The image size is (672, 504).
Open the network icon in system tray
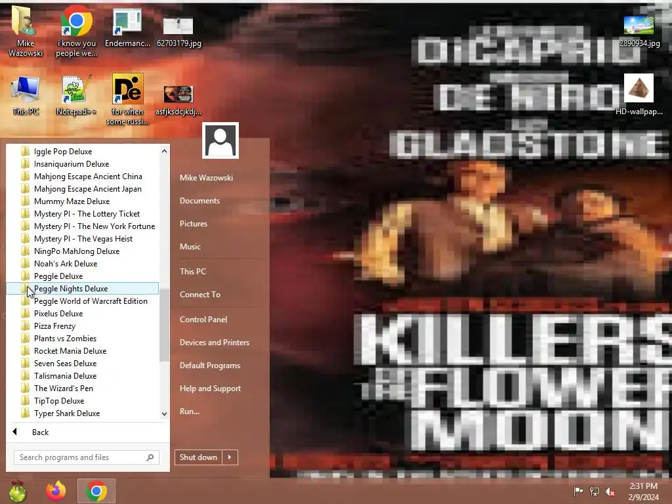[595, 491]
